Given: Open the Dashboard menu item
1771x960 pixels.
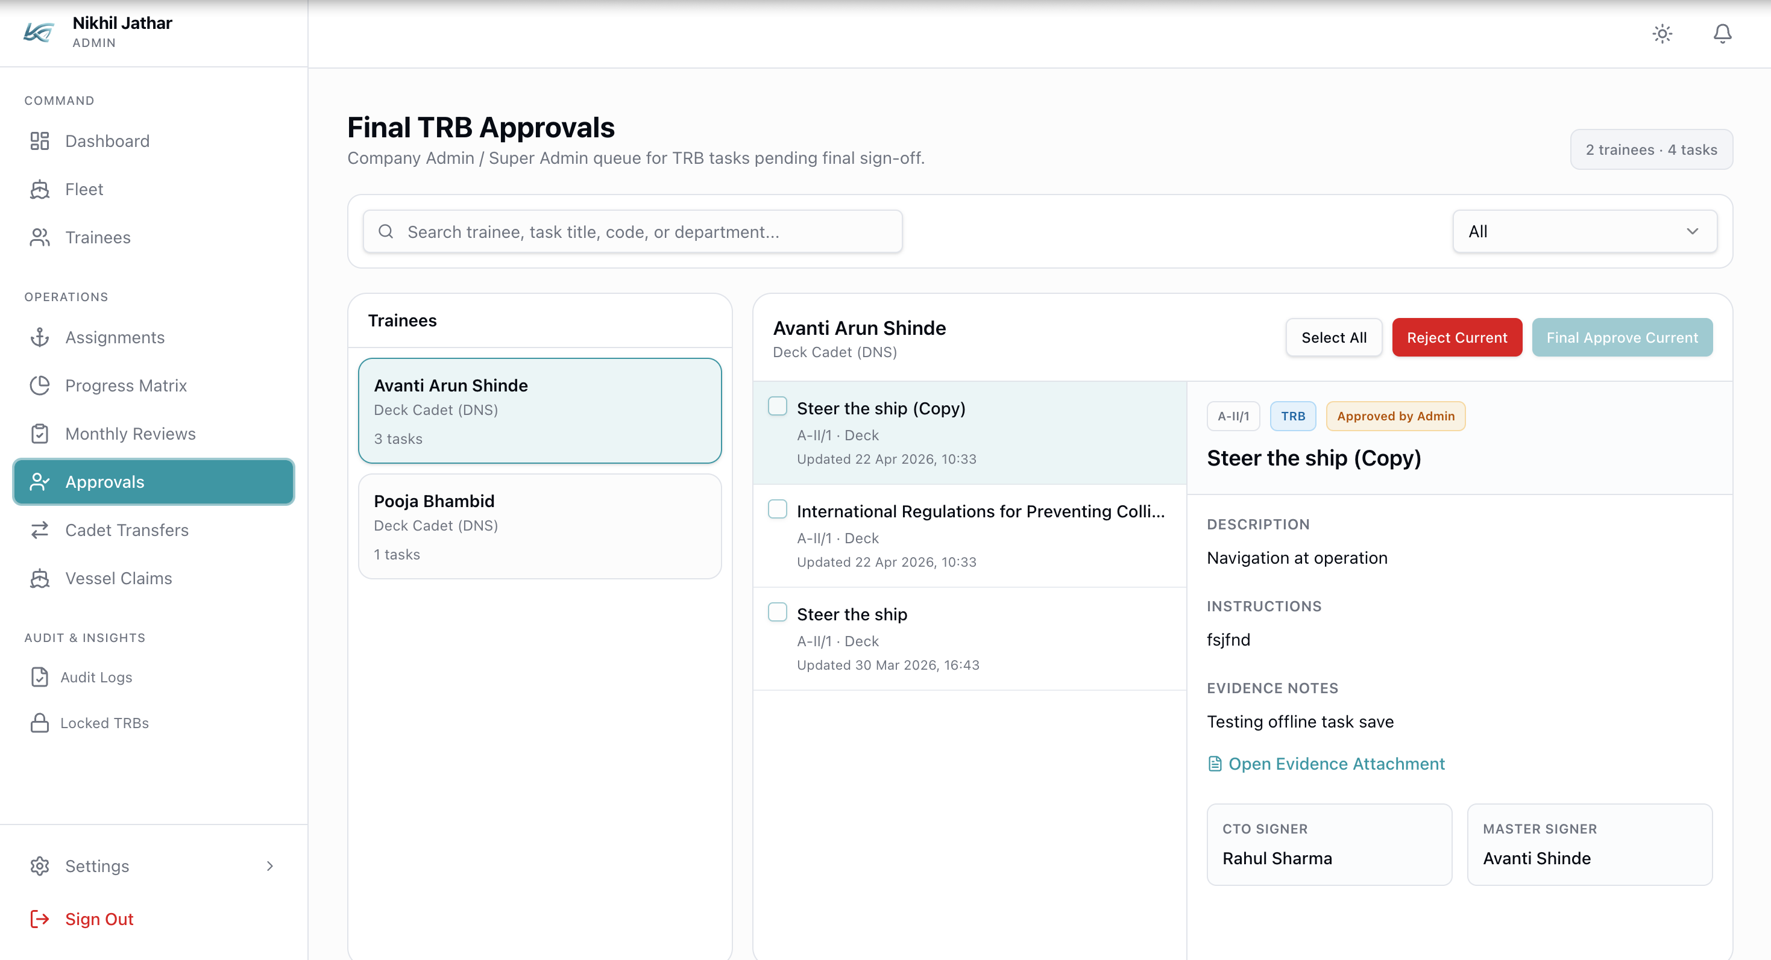Looking at the screenshot, I should click(x=154, y=141).
